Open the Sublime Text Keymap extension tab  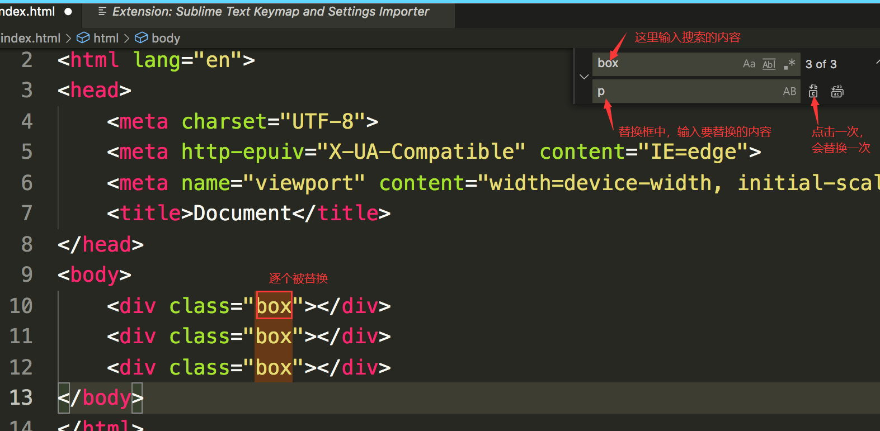[x=269, y=12]
